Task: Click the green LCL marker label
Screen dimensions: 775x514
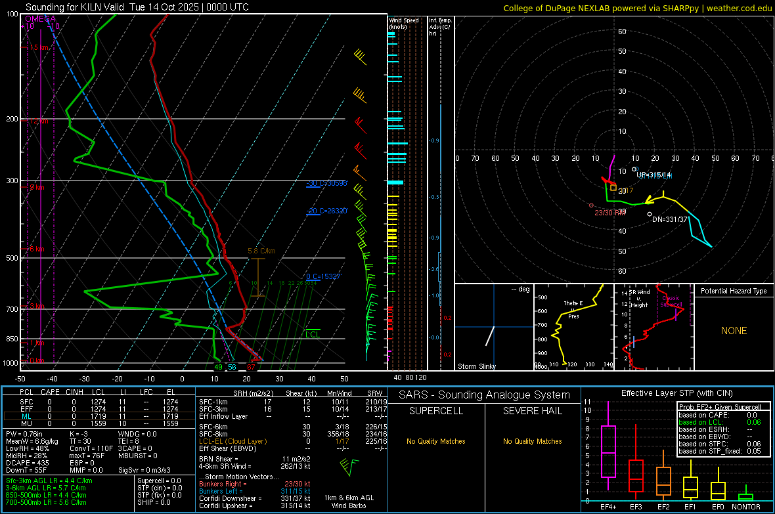Action: point(313,335)
